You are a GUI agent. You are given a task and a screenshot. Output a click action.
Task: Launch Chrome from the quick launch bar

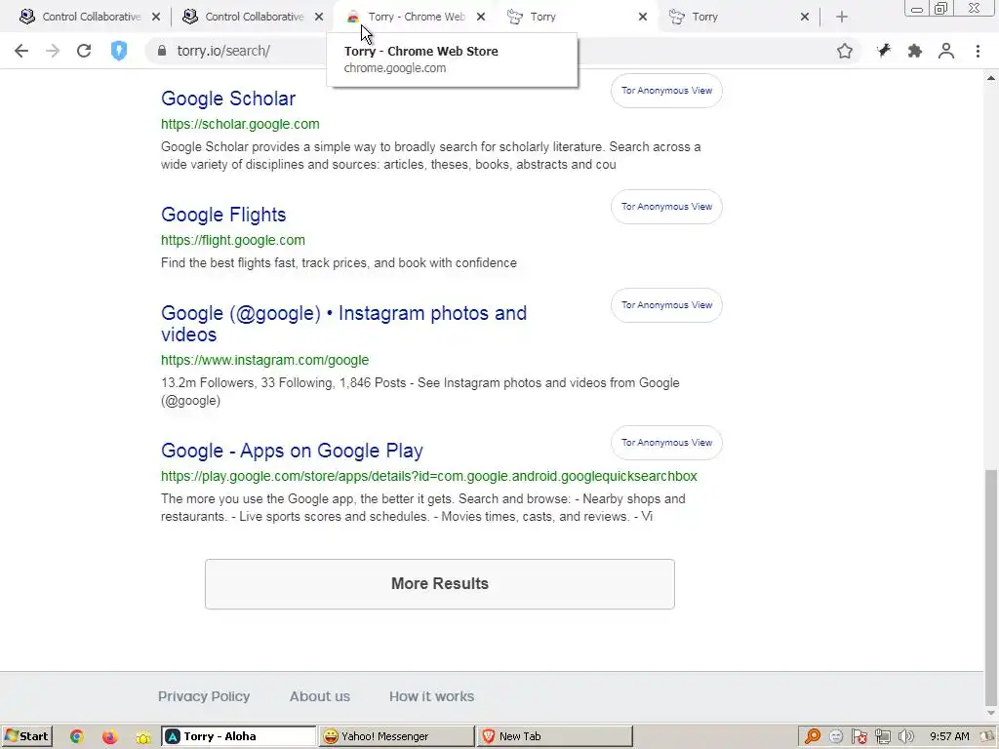[x=76, y=737]
